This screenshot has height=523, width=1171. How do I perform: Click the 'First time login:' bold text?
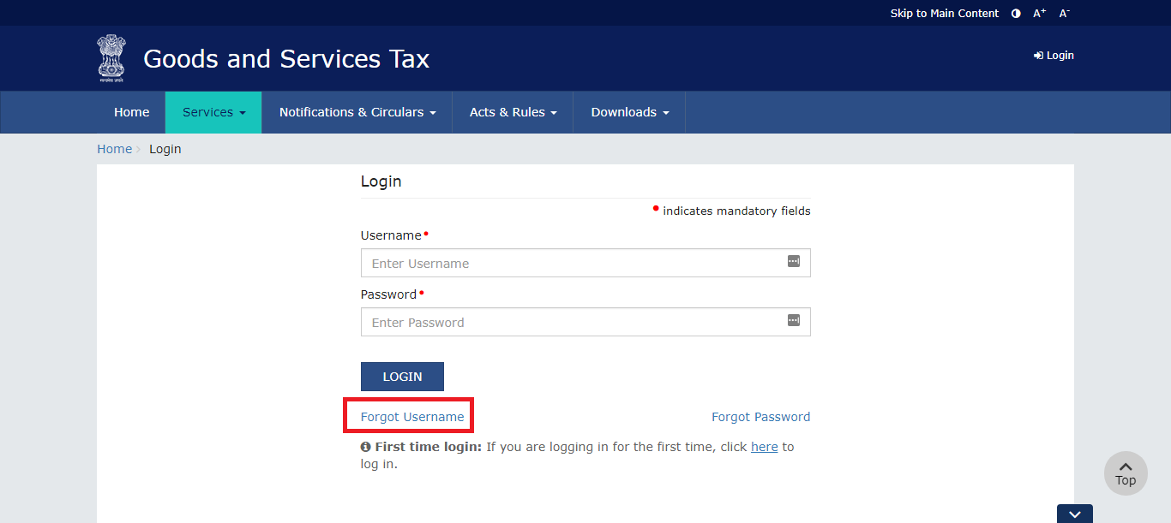point(429,447)
